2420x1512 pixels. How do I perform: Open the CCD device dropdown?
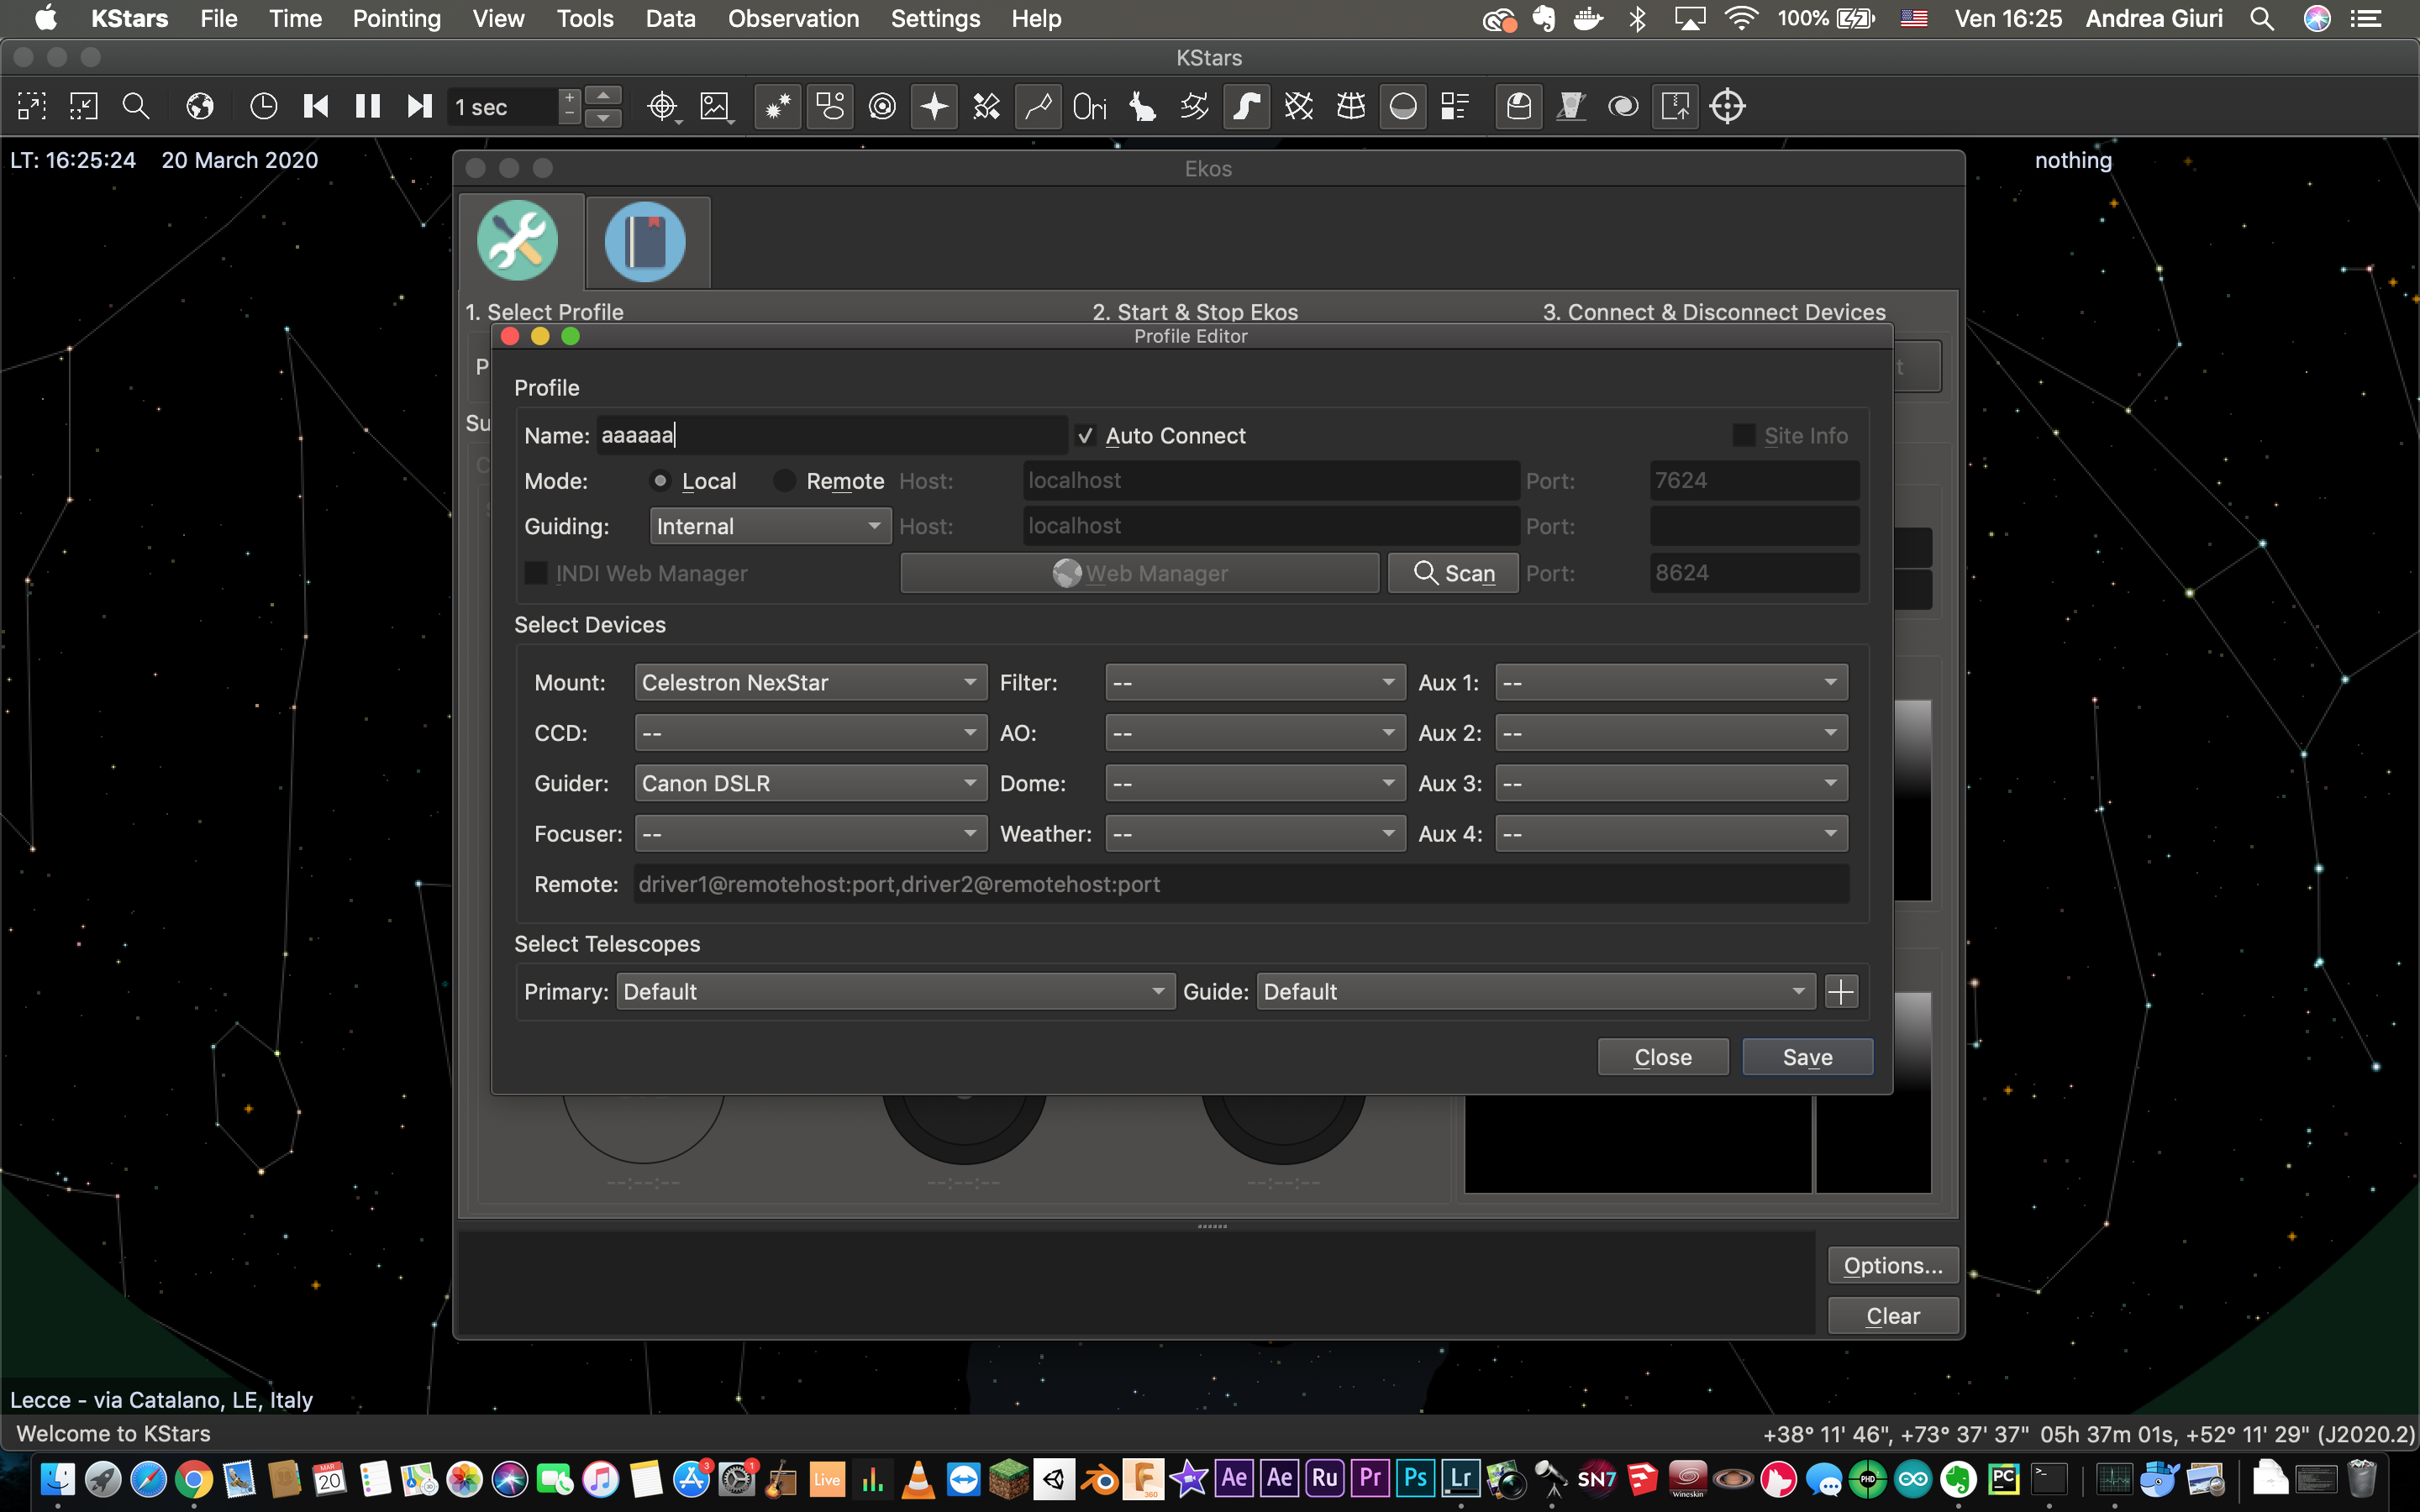810,733
